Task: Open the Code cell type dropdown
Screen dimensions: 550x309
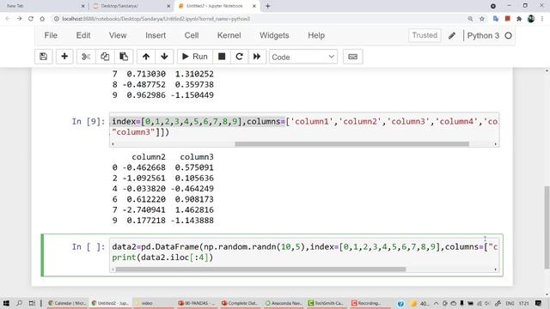Action: click(303, 57)
